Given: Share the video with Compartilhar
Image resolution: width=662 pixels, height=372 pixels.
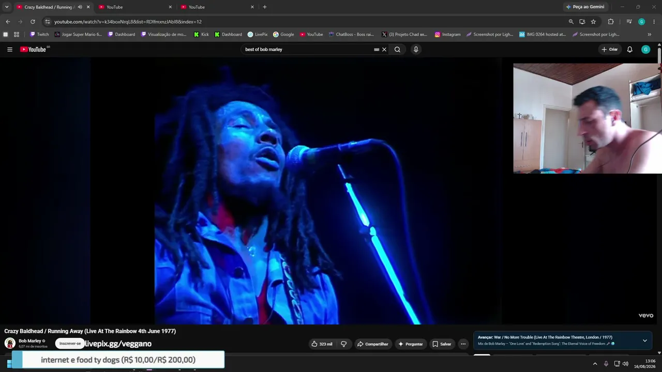Looking at the screenshot, I should 372,344.
